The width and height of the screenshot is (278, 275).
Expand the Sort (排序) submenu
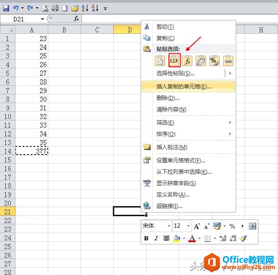189,134
